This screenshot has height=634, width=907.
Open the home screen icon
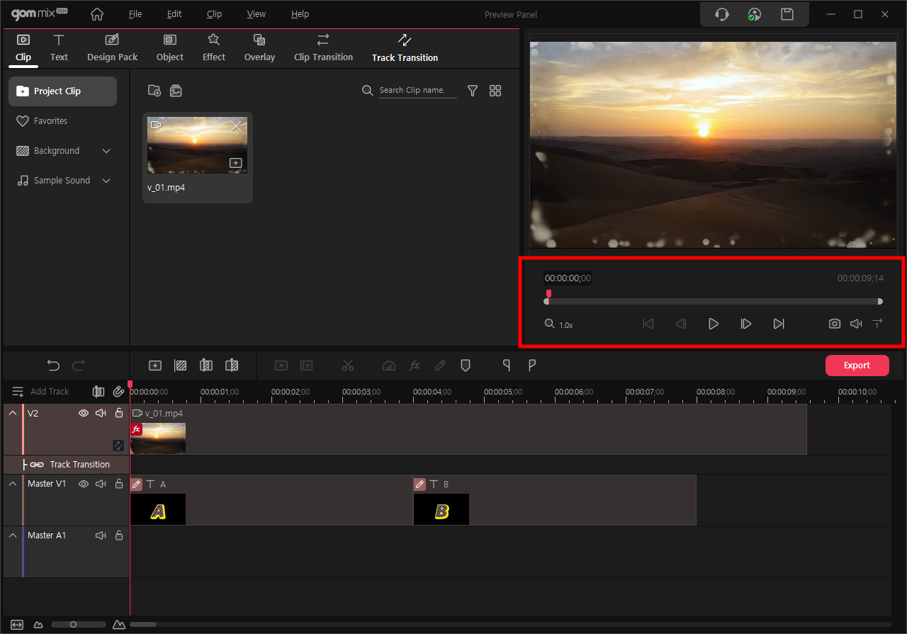[x=97, y=14]
